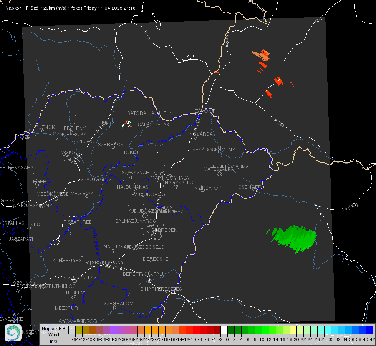The height and width of the screenshot is (346, 376).
Task: Click the EGER city label
Action: (40, 181)
